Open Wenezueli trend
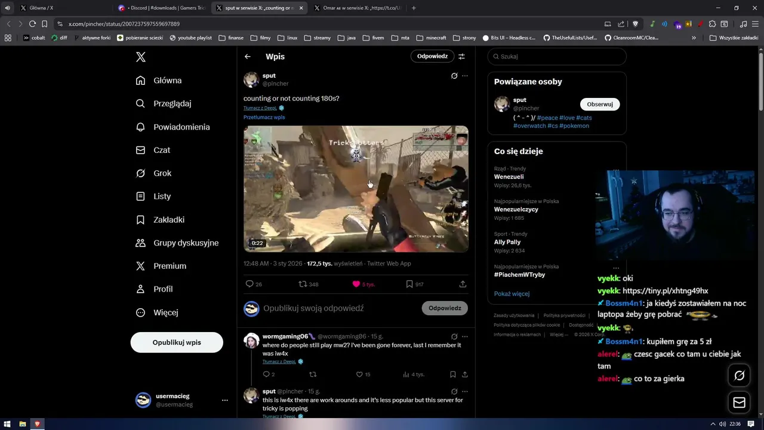Viewport: 764px width, 430px height. [x=509, y=177]
